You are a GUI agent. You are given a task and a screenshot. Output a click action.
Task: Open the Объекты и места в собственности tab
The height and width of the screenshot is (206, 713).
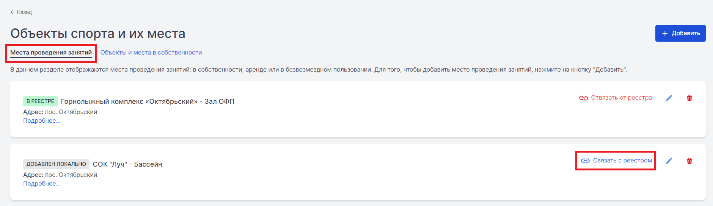click(x=151, y=53)
